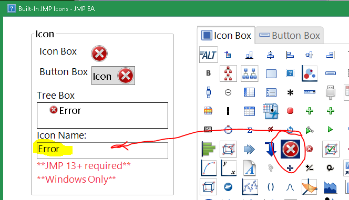Pick the bubble plot icon
Image resolution: width=349 pixels, height=200 pixels.
click(310, 73)
